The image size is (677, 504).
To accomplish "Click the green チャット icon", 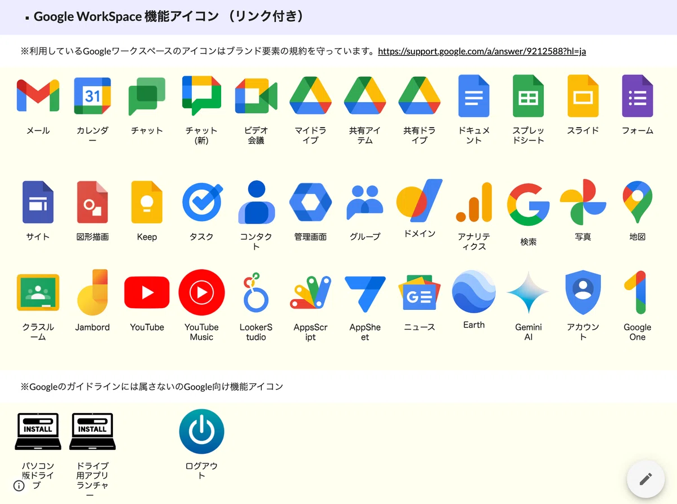I will [147, 96].
